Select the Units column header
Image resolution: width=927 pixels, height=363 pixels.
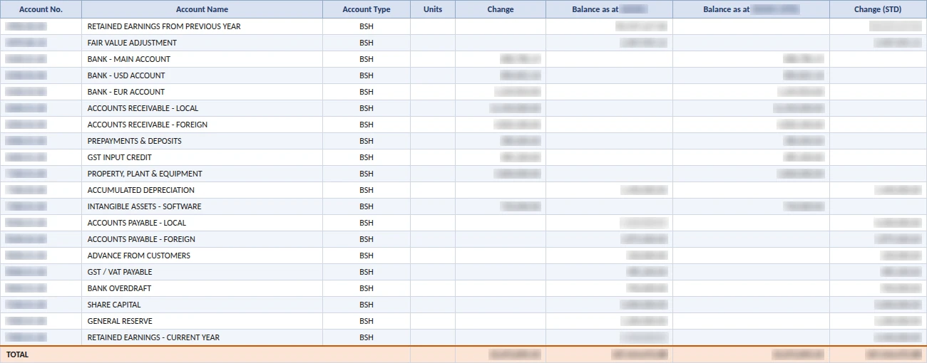pos(433,9)
